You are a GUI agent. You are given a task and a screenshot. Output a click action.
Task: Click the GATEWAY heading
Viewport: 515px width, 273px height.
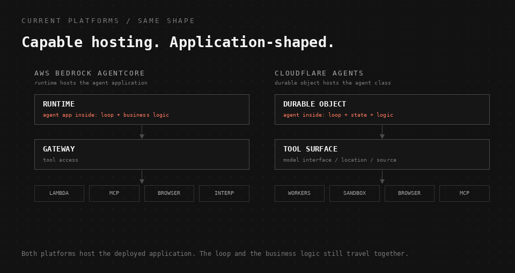(59, 149)
